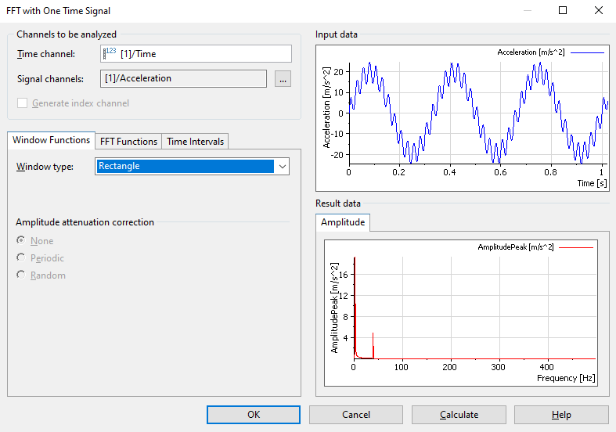Select Periodic amplitude attenuation correction
The image size is (616, 432).
point(20,258)
